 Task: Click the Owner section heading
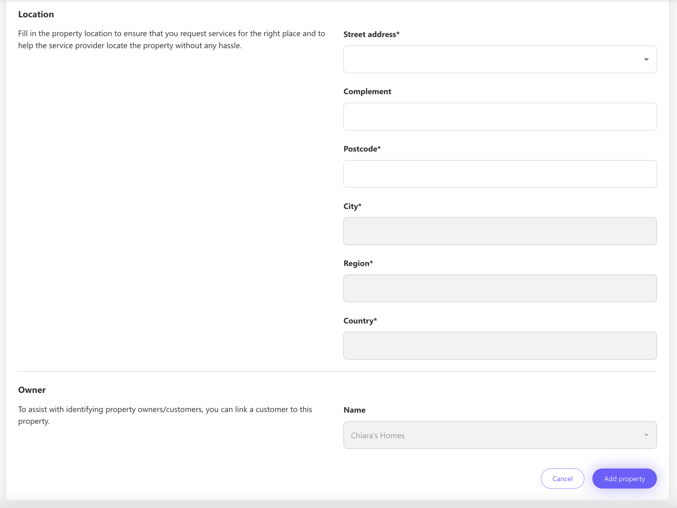32,390
